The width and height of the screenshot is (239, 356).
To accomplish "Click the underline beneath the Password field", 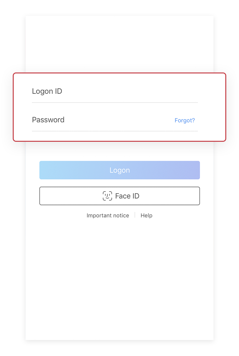I will point(115,131).
